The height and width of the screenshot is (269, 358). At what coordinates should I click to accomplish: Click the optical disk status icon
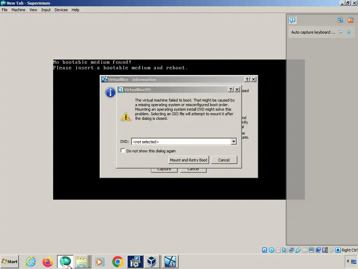click(x=271, y=250)
